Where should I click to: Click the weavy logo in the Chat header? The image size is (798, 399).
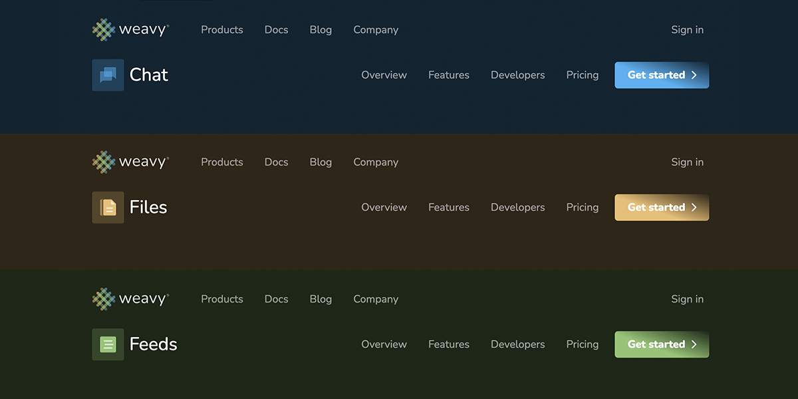pyautogui.click(x=131, y=29)
